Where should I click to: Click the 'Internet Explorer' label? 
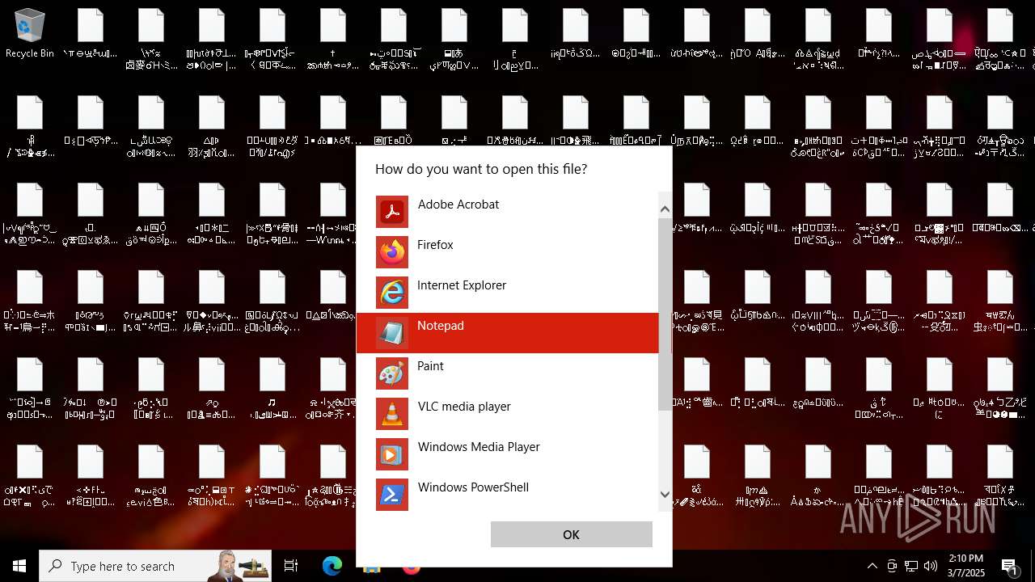pos(462,285)
